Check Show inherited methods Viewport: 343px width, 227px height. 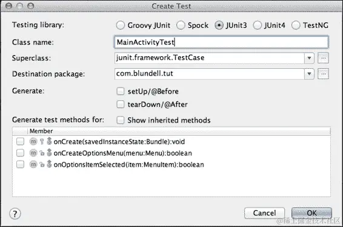(x=121, y=120)
